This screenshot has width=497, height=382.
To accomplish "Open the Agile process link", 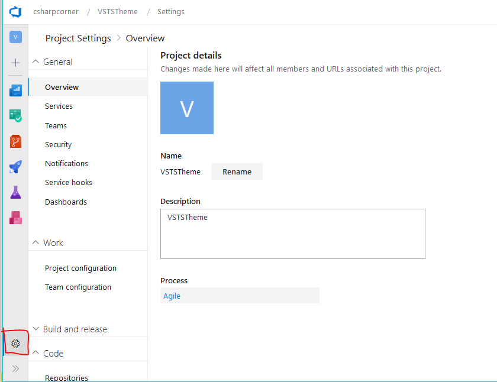I will point(172,296).
